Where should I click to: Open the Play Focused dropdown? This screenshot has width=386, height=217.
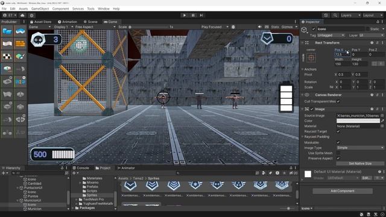pyautogui.click(x=215, y=27)
